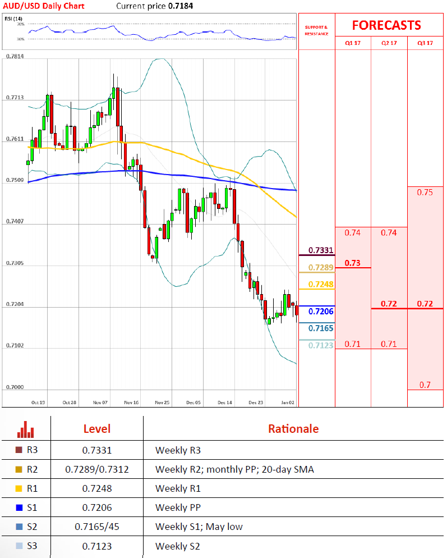447x558 pixels.
Task: Click the Oct 19 date axis label
Action: (x=38, y=403)
